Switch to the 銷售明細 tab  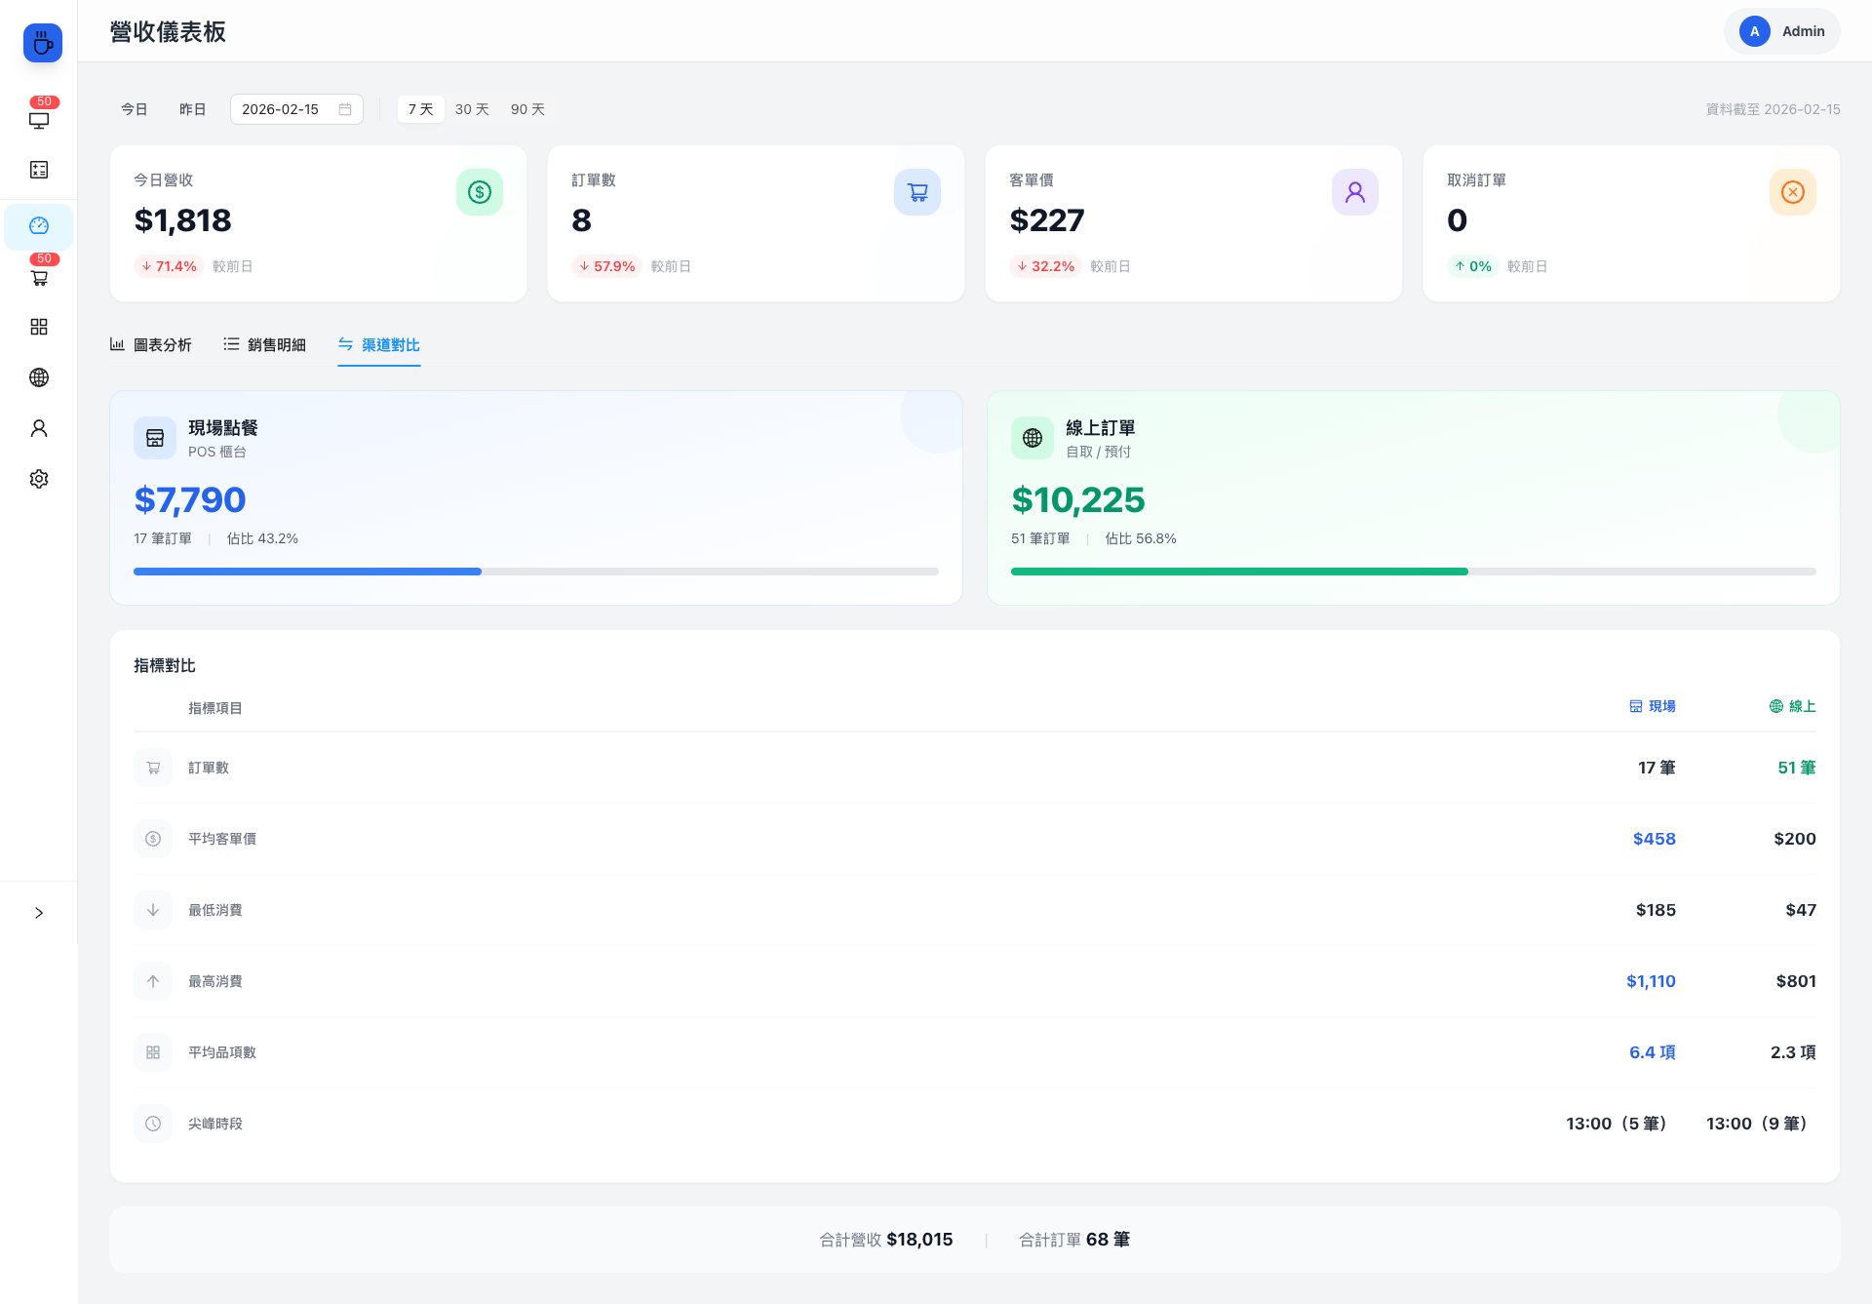click(264, 345)
